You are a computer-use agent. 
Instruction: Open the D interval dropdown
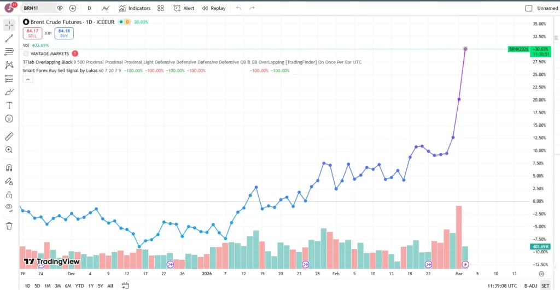tap(89, 8)
